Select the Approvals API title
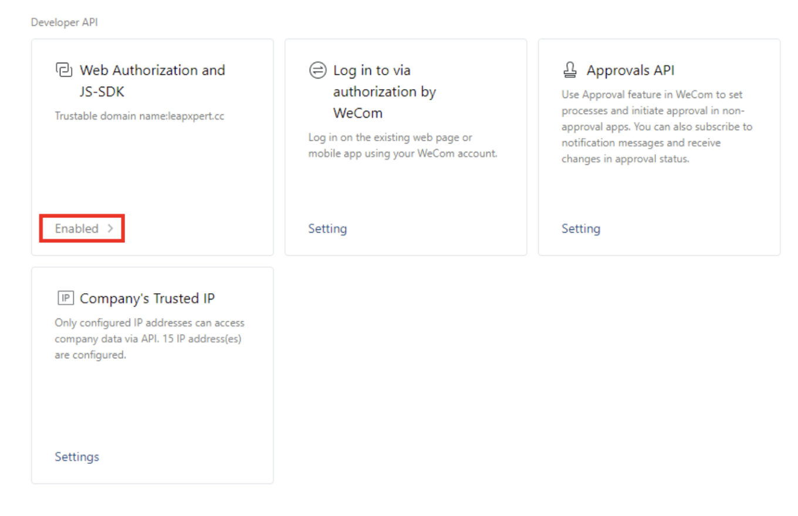 tap(630, 70)
